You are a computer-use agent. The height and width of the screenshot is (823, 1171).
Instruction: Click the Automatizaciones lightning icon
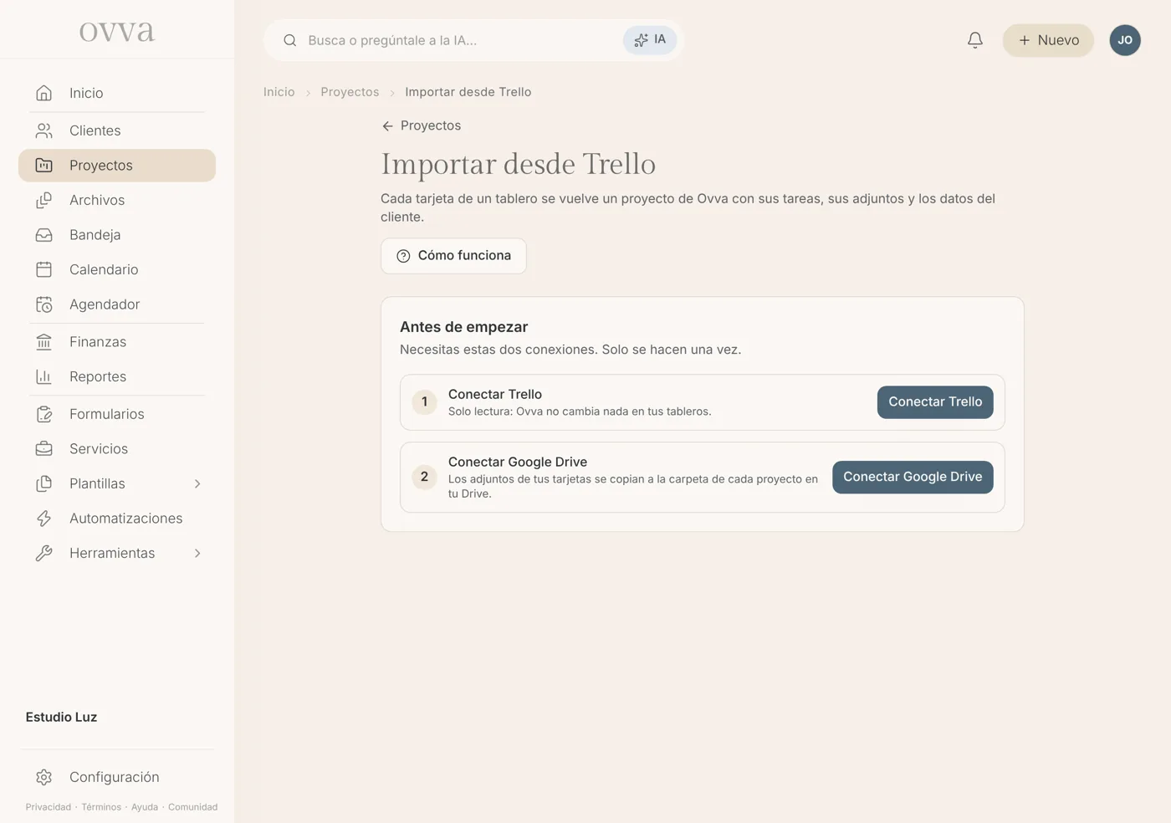[x=44, y=519]
